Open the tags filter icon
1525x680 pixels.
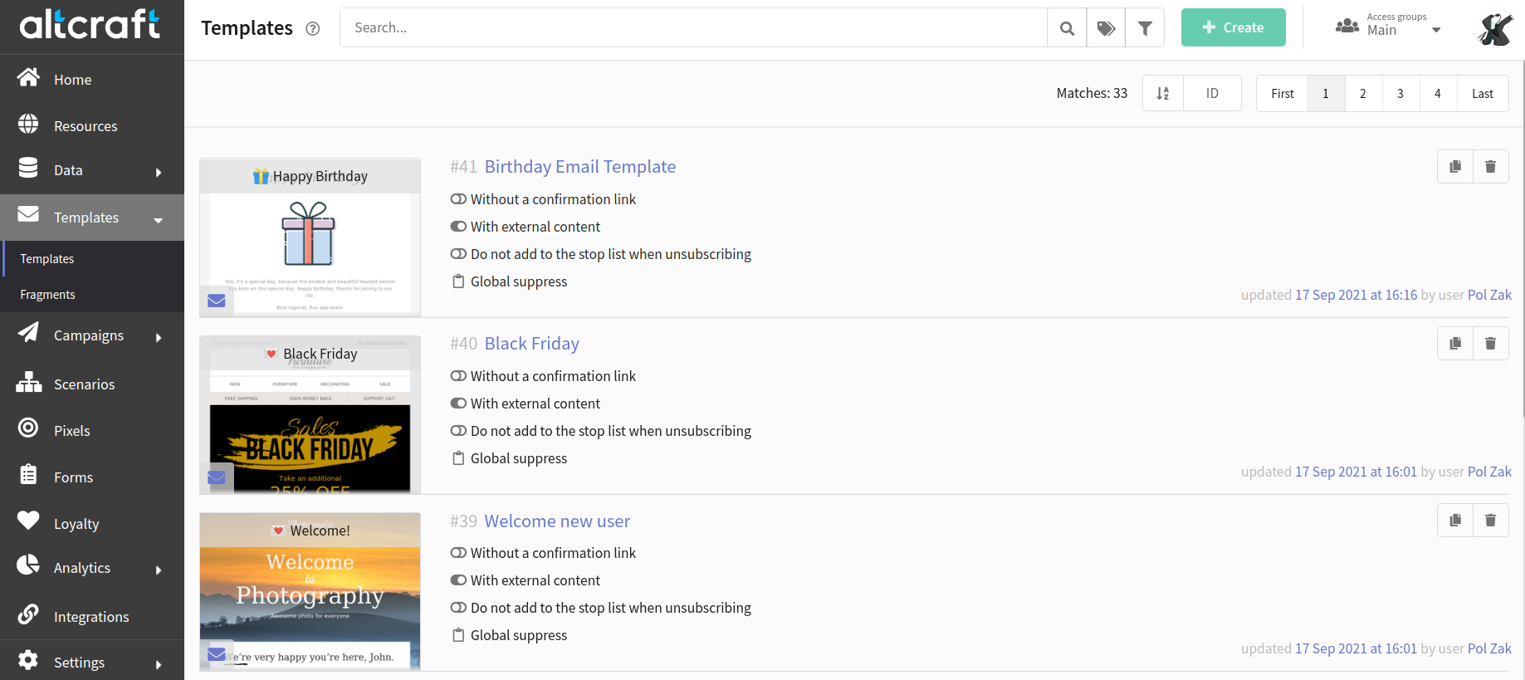click(1106, 28)
